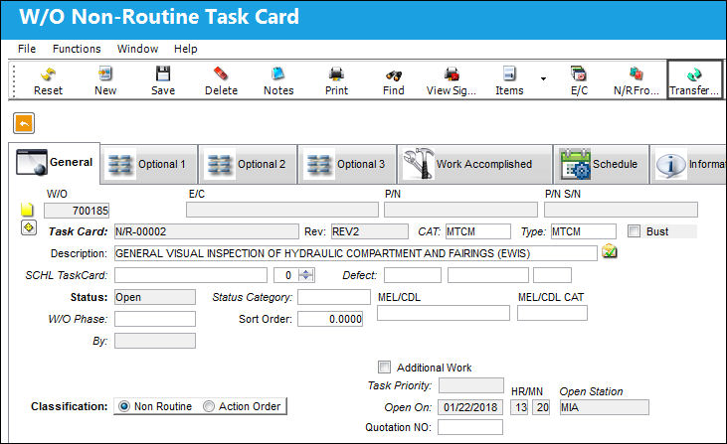Click the CAT field containing MTCM
727x444 pixels.
tap(478, 231)
